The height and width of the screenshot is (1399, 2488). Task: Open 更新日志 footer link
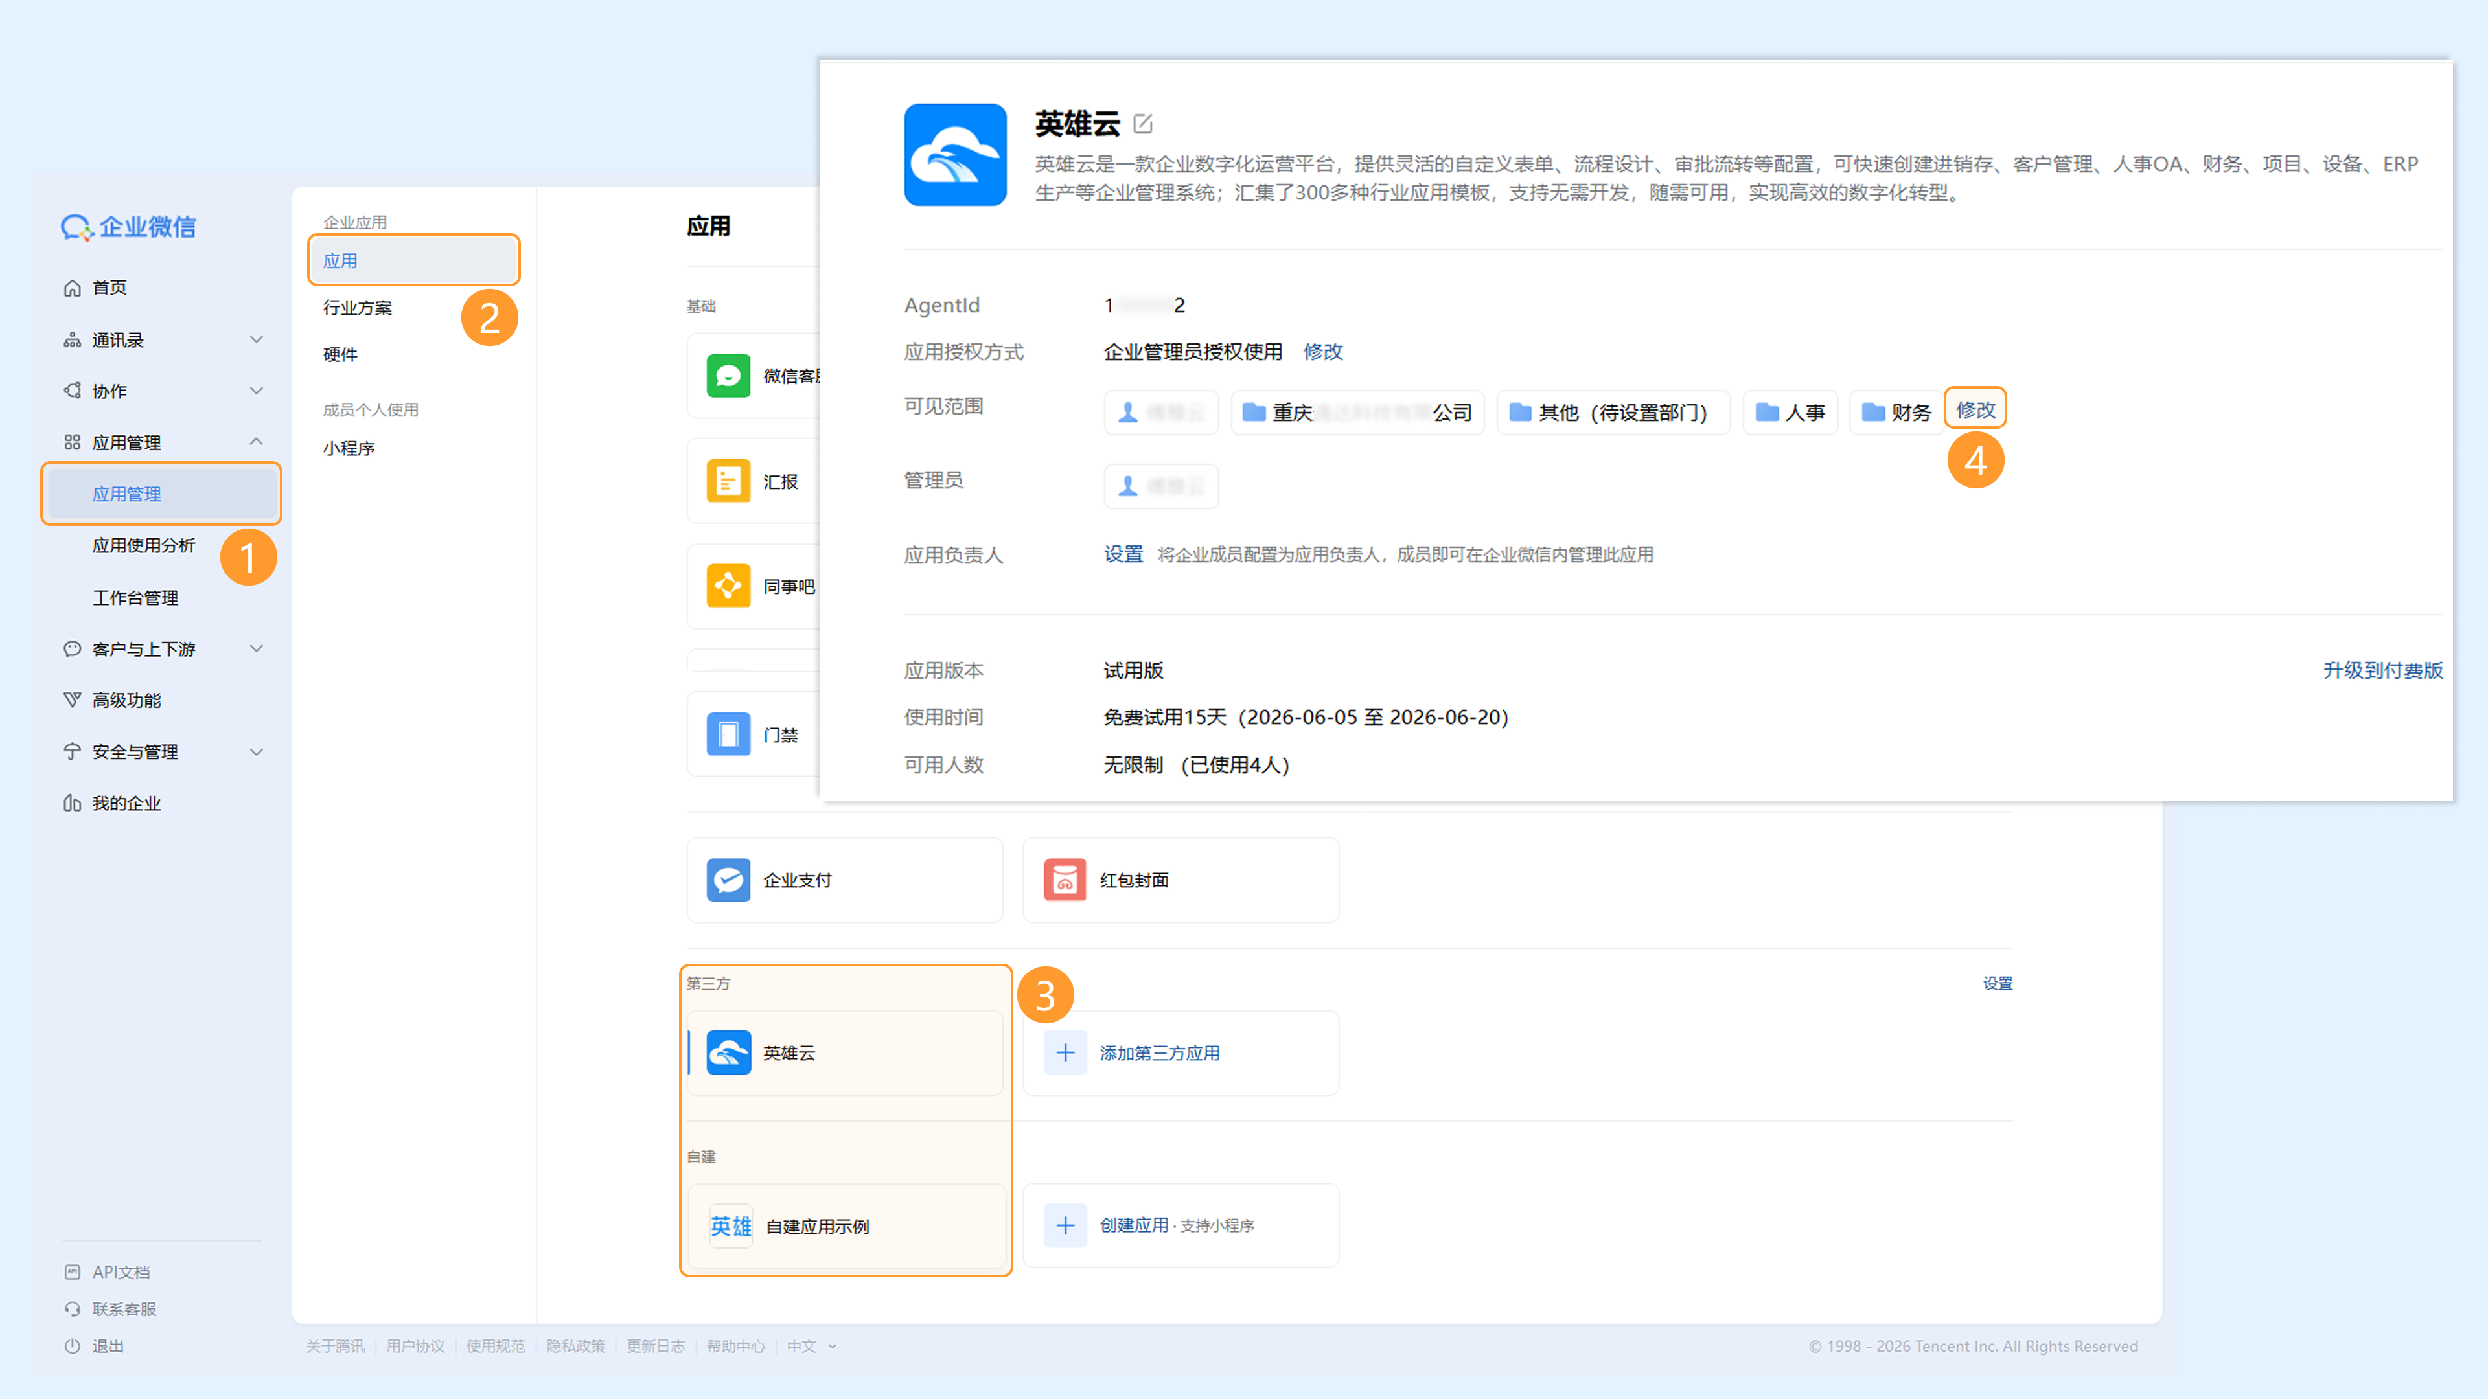coord(656,1346)
